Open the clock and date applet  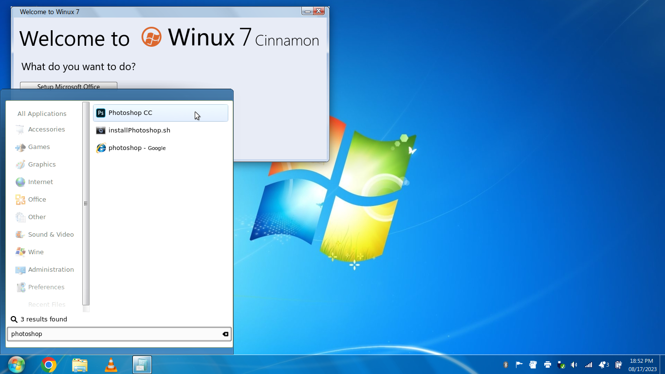[642, 365]
